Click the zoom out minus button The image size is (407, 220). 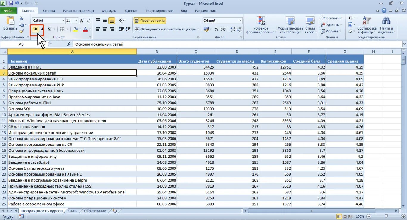coord(368,216)
